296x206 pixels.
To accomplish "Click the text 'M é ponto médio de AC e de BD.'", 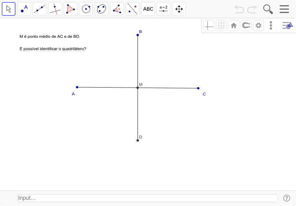I will coord(50,36).
